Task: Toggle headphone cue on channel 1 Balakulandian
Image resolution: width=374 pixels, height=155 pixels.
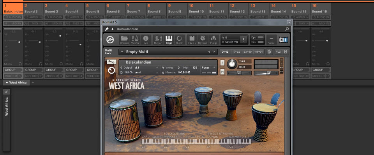Action: coord(20,64)
